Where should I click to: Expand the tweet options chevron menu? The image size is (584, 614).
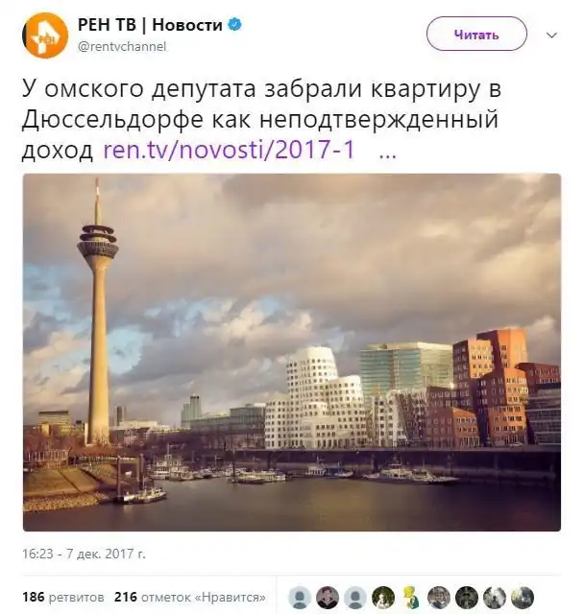[x=551, y=35]
